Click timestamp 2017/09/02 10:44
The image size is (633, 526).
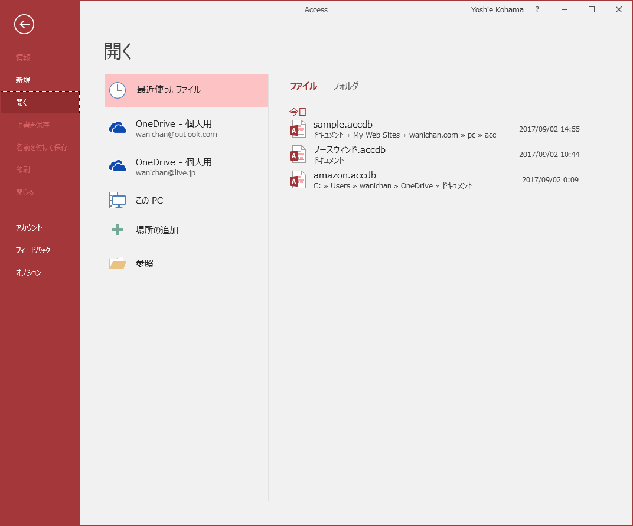click(549, 155)
